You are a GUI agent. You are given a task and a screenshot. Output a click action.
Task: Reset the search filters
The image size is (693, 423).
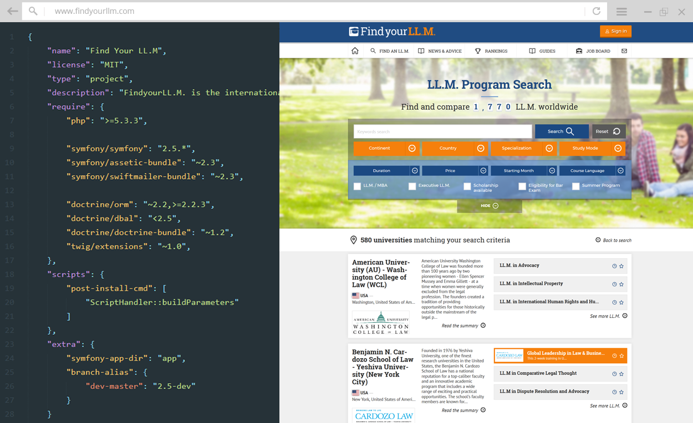609,131
